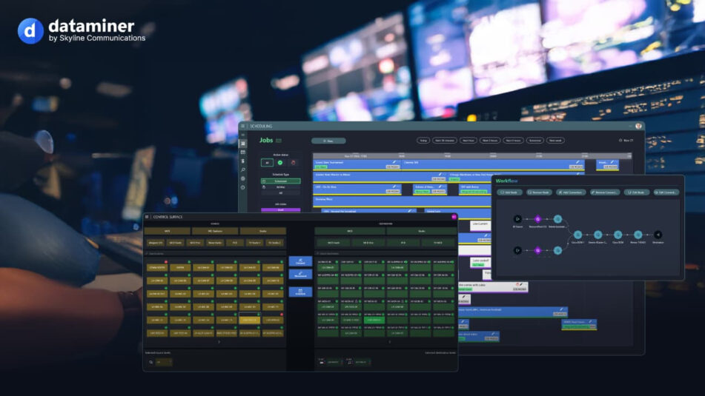Click the red hand action status icon
The width and height of the screenshot is (705, 396).
[x=293, y=162]
